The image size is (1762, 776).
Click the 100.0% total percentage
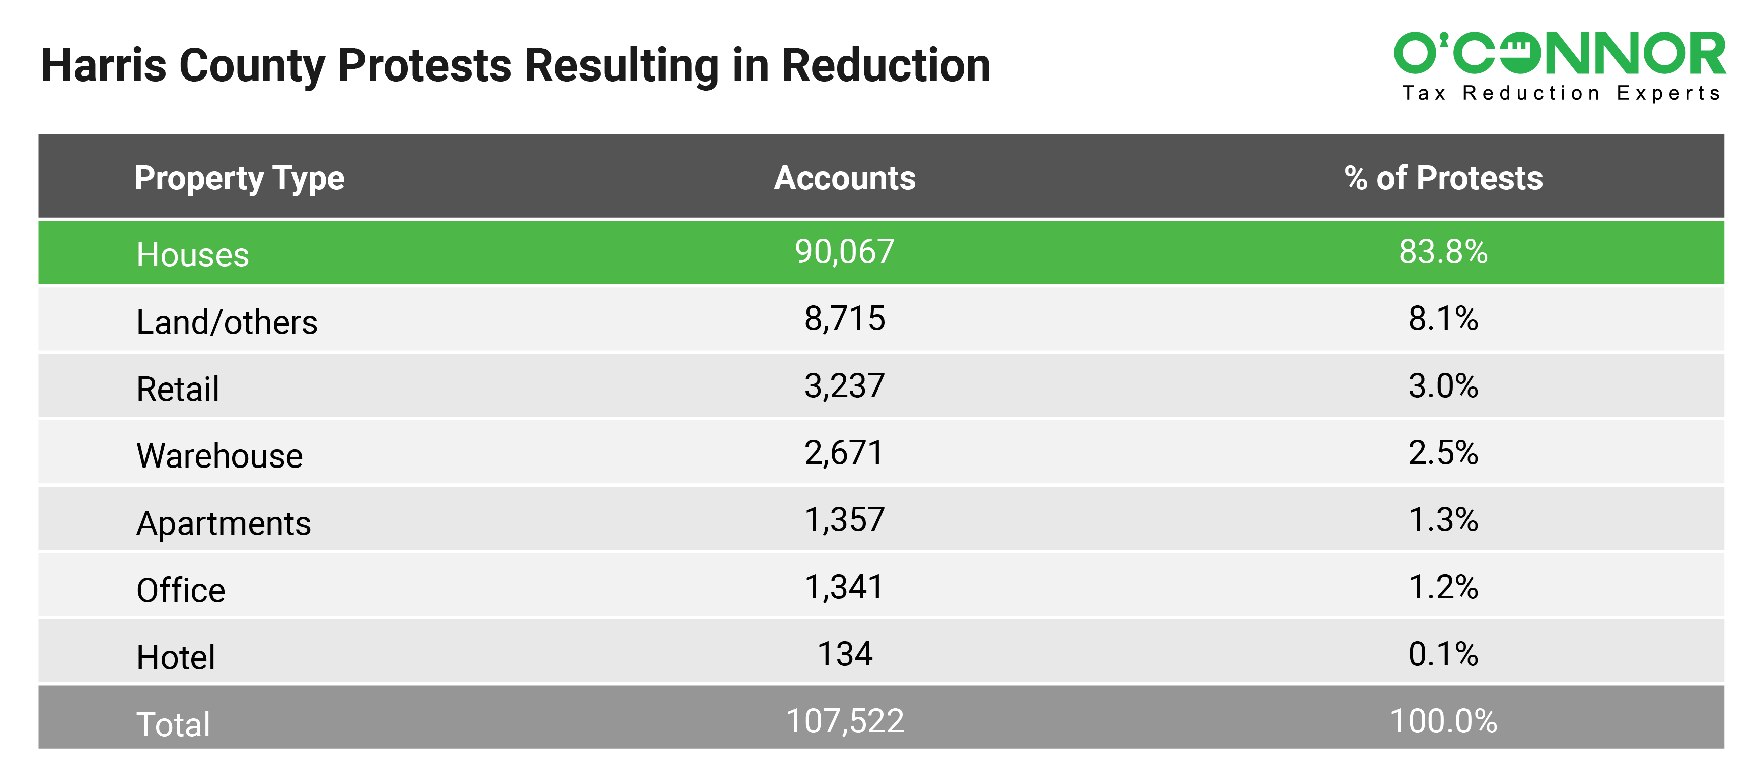(x=1443, y=721)
